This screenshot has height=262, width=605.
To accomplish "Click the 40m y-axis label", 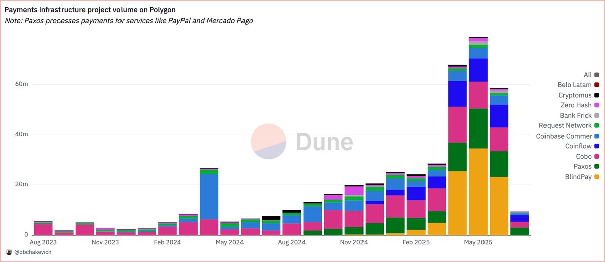I will click(x=21, y=135).
